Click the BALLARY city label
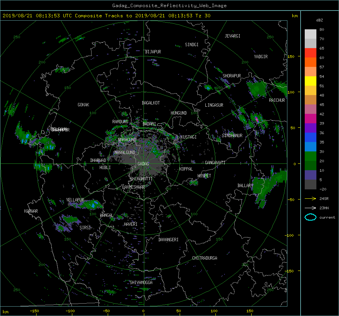 tap(245, 186)
